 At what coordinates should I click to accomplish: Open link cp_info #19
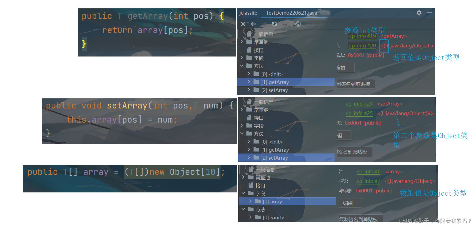tap(362, 36)
